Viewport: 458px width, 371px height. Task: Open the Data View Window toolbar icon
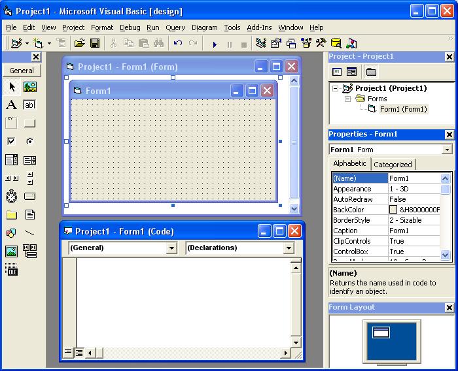point(336,44)
